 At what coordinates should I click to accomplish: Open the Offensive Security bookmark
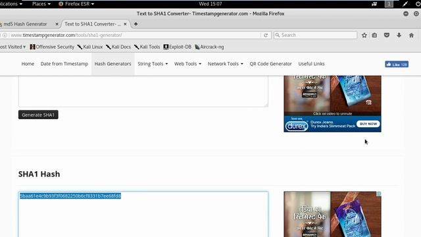pyautogui.click(x=52, y=47)
